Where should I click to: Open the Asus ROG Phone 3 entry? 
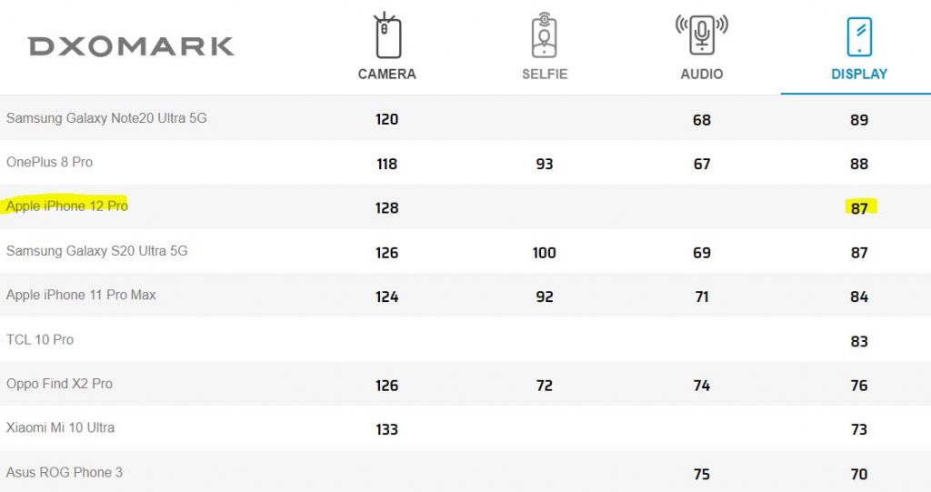[x=65, y=472]
